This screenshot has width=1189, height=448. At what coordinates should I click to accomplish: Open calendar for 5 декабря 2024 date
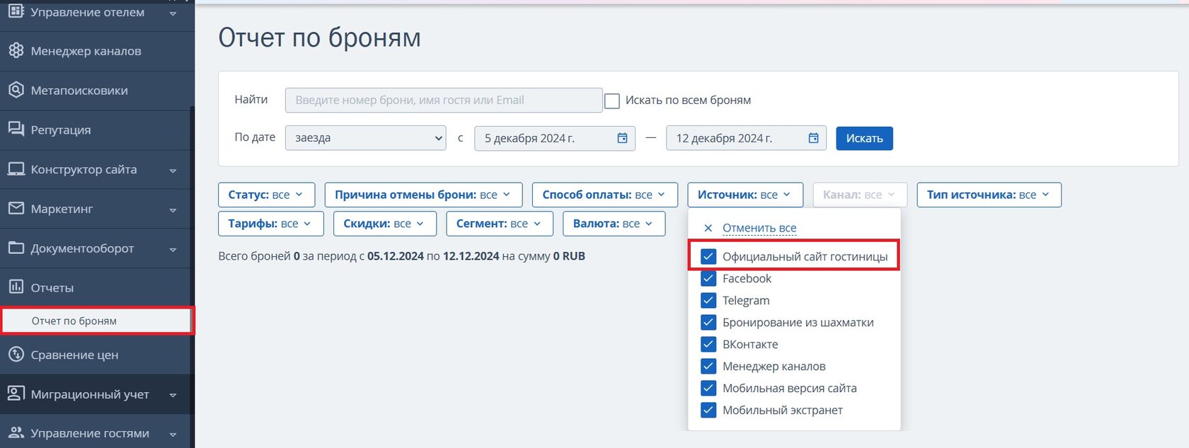tap(622, 138)
